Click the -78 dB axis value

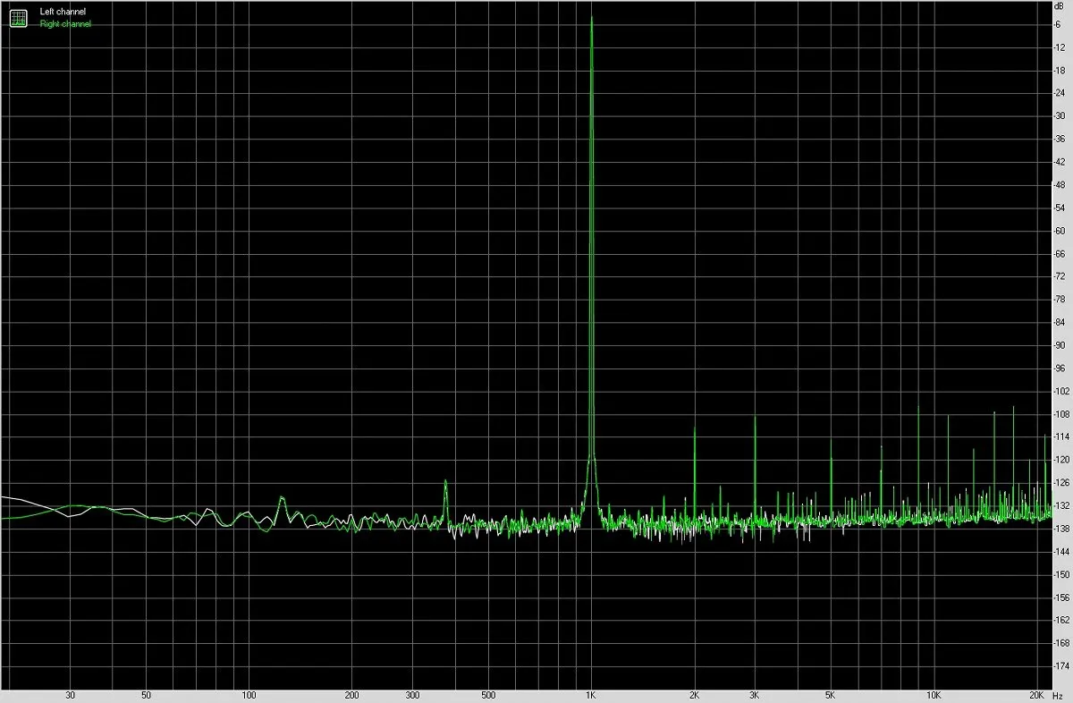(x=1060, y=300)
